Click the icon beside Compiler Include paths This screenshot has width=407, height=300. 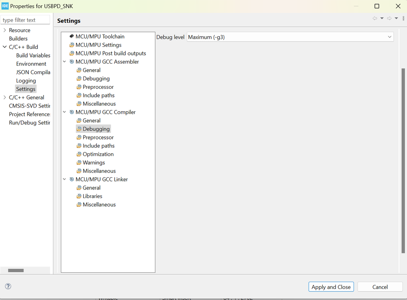(79, 146)
